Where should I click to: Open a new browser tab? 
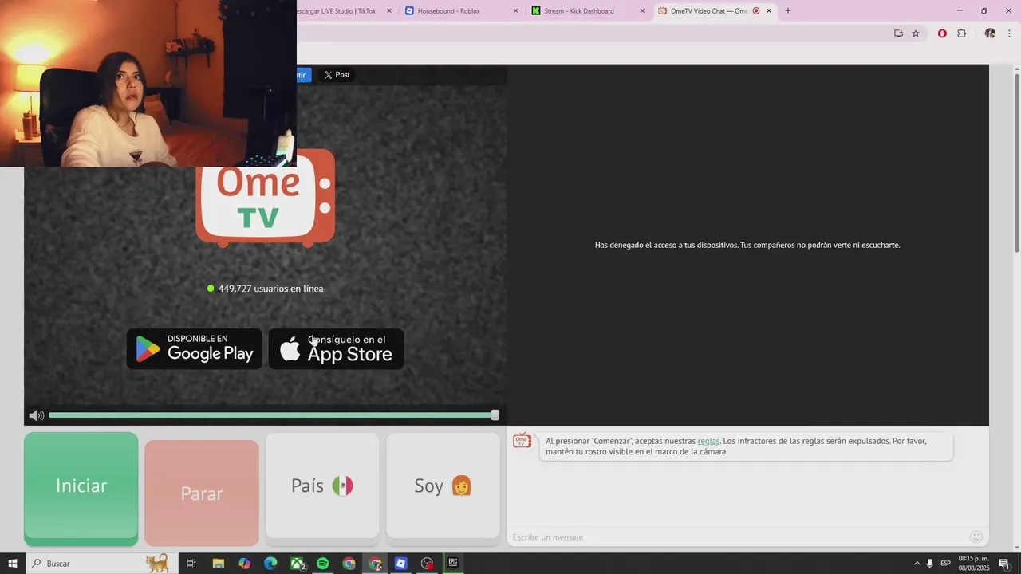point(788,11)
